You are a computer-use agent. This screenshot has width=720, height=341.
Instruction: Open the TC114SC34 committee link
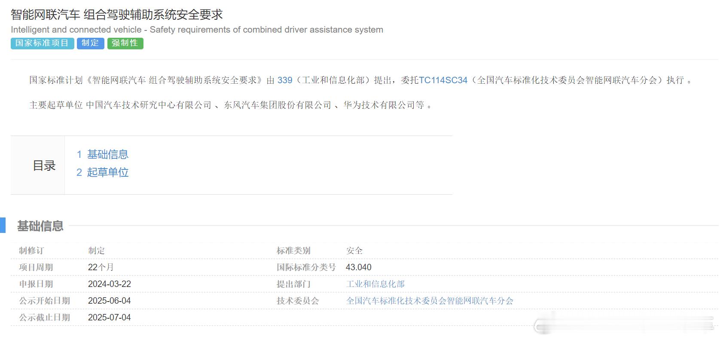[443, 80]
